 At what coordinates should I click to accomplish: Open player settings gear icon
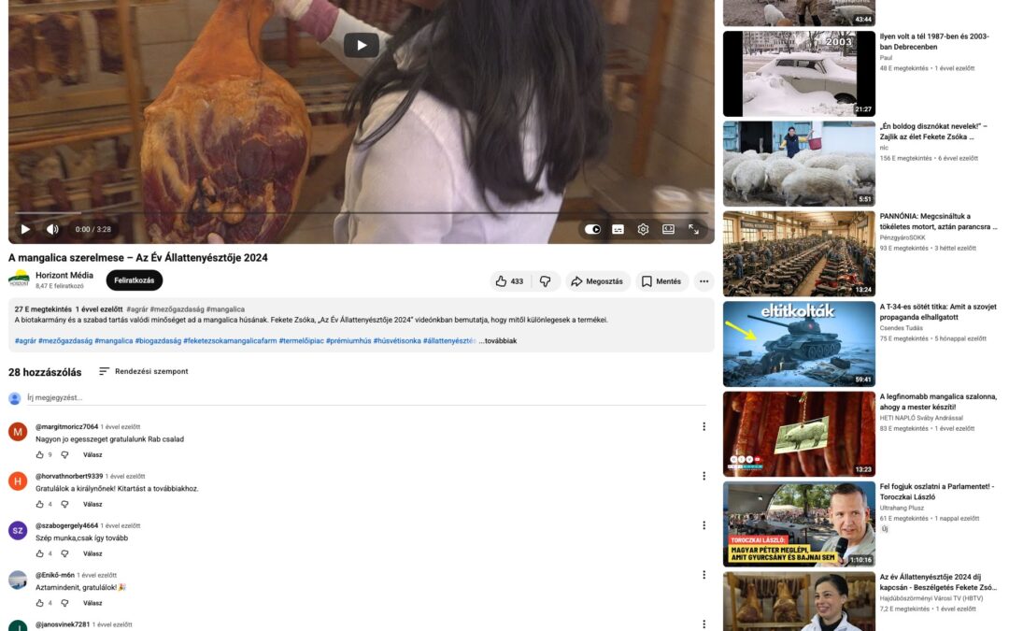click(x=643, y=229)
